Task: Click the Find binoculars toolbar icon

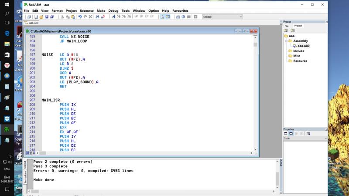Action: 97,17
